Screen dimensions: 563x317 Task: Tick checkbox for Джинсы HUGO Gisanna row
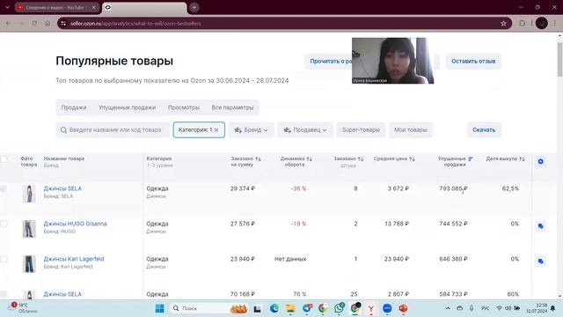click(4, 224)
